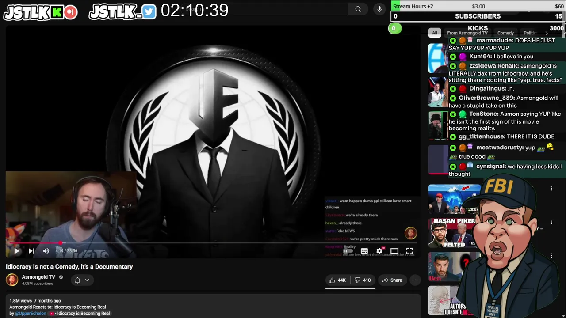Open the @UpperEchelon channel link
The image size is (566, 318).
click(x=31, y=314)
